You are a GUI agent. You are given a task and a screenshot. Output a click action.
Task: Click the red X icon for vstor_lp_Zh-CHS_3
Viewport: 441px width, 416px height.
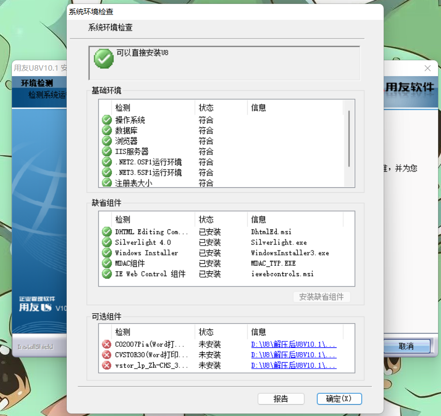[107, 366]
